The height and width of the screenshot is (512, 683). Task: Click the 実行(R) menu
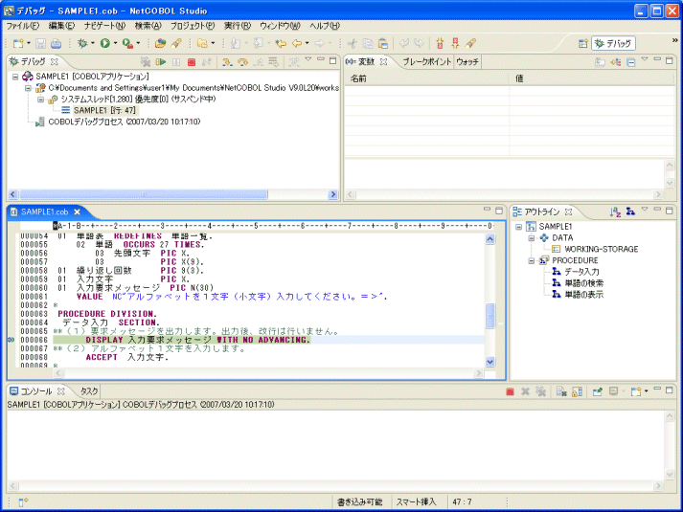coord(238,26)
